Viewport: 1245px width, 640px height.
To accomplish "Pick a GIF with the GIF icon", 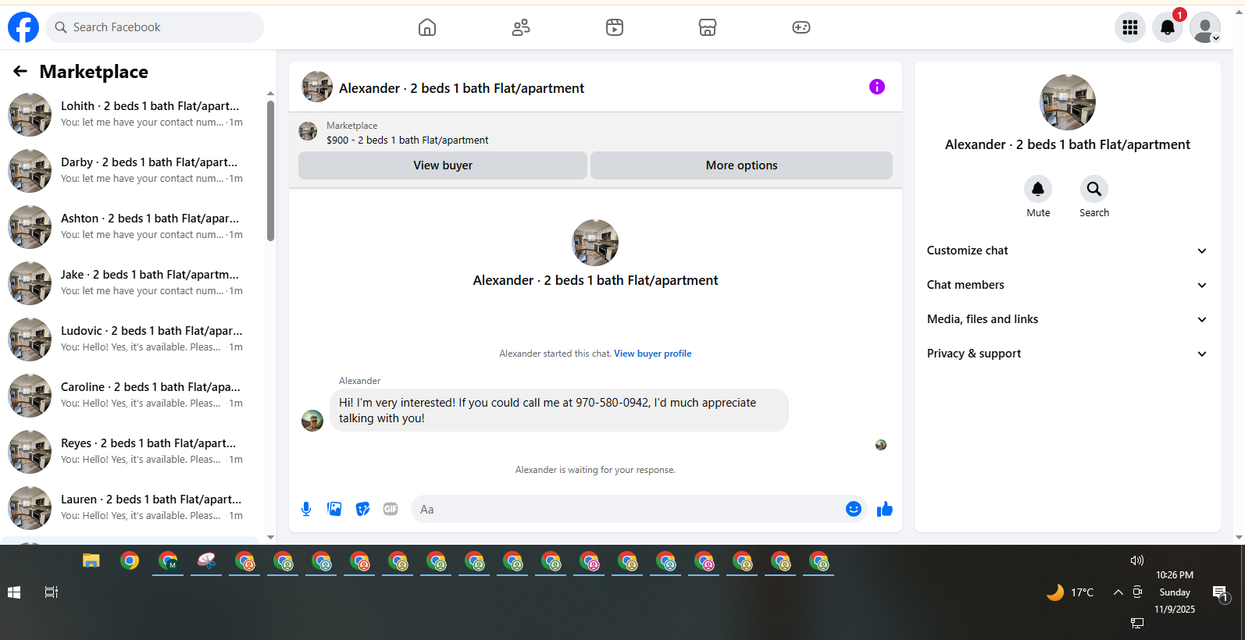I will pyautogui.click(x=391, y=510).
